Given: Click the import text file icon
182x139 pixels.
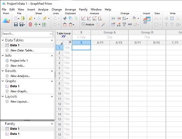Looking at the screenshot, I should point(147,20).
